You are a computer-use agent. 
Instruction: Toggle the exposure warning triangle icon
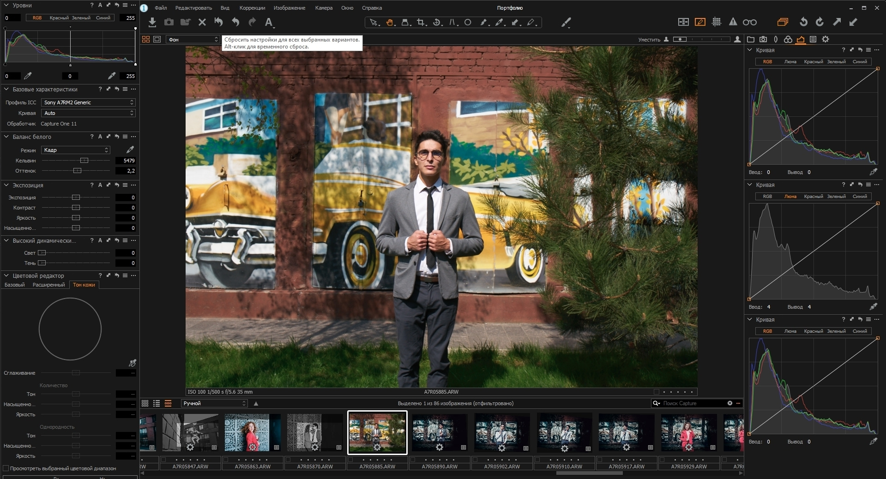tap(733, 22)
